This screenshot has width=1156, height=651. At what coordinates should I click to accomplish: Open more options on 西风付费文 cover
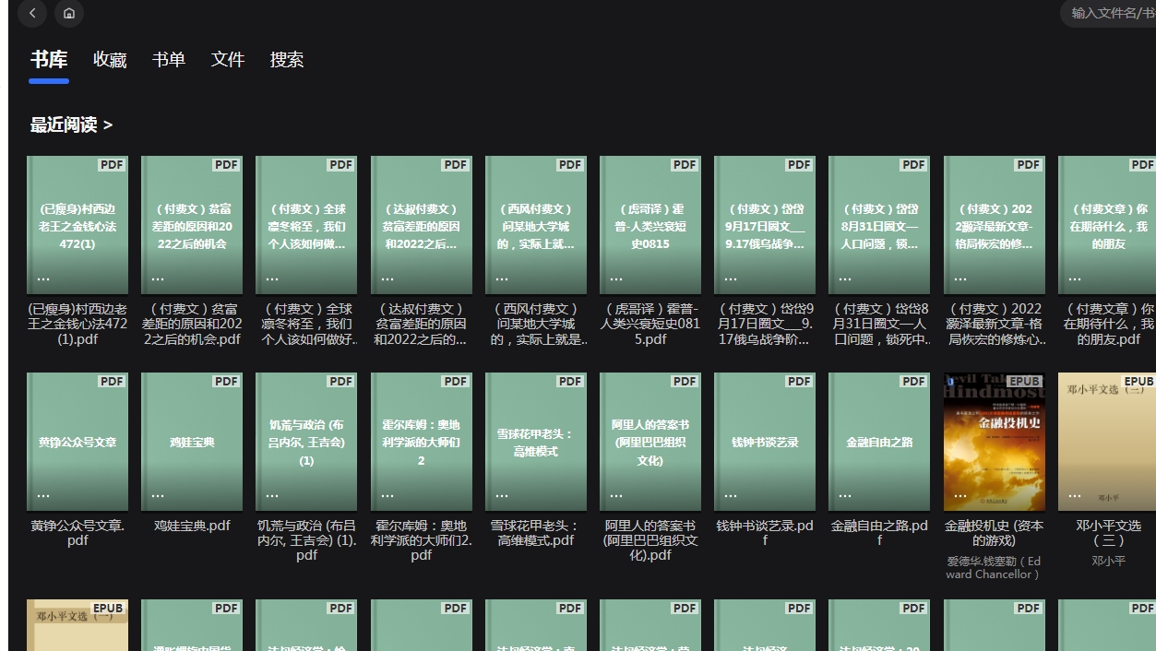(502, 278)
